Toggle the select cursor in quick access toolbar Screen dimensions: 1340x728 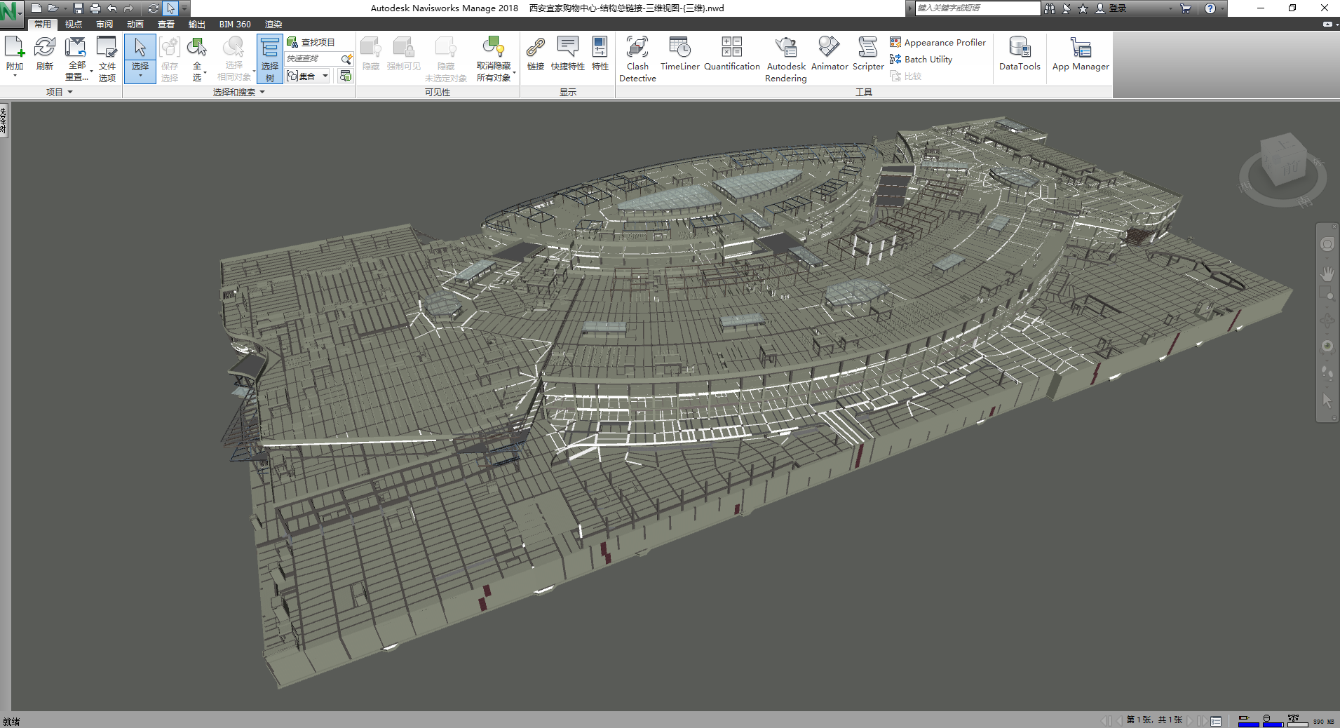click(171, 8)
